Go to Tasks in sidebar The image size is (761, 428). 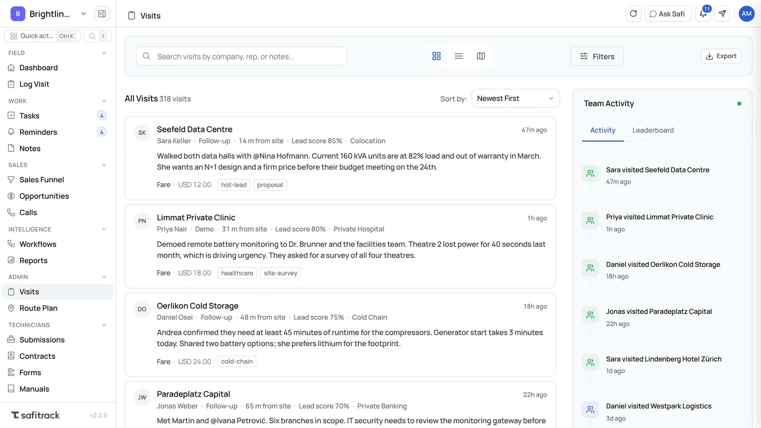pyautogui.click(x=58, y=116)
